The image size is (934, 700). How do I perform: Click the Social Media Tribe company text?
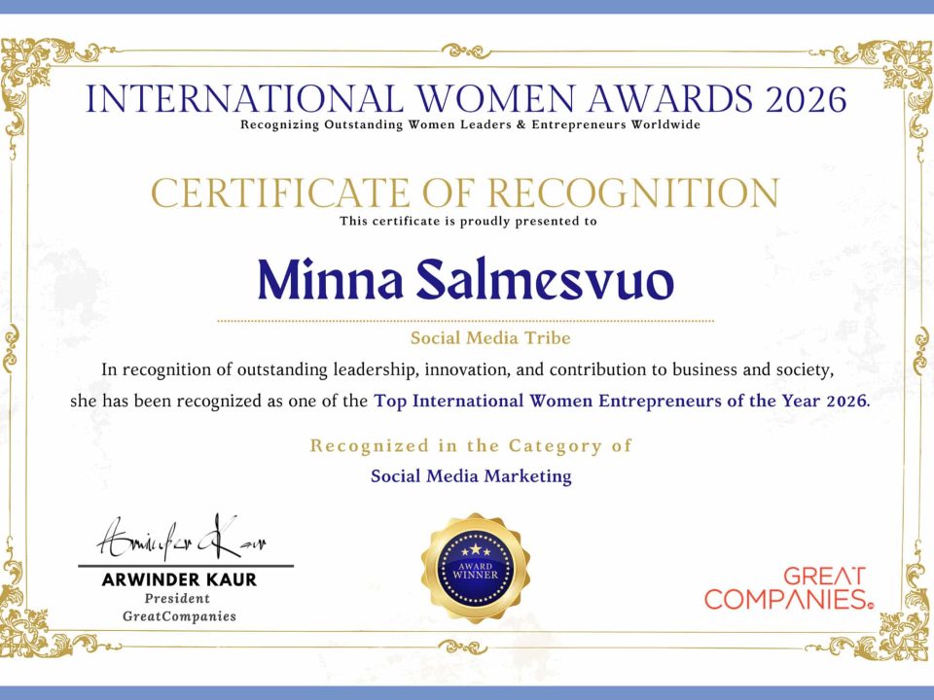click(x=476, y=338)
